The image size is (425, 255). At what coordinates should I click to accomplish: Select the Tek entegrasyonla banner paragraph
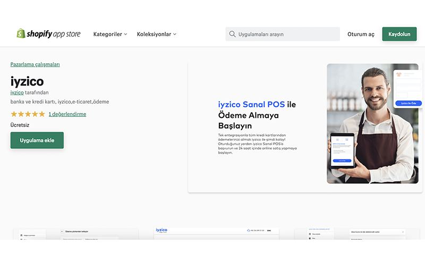point(257,144)
